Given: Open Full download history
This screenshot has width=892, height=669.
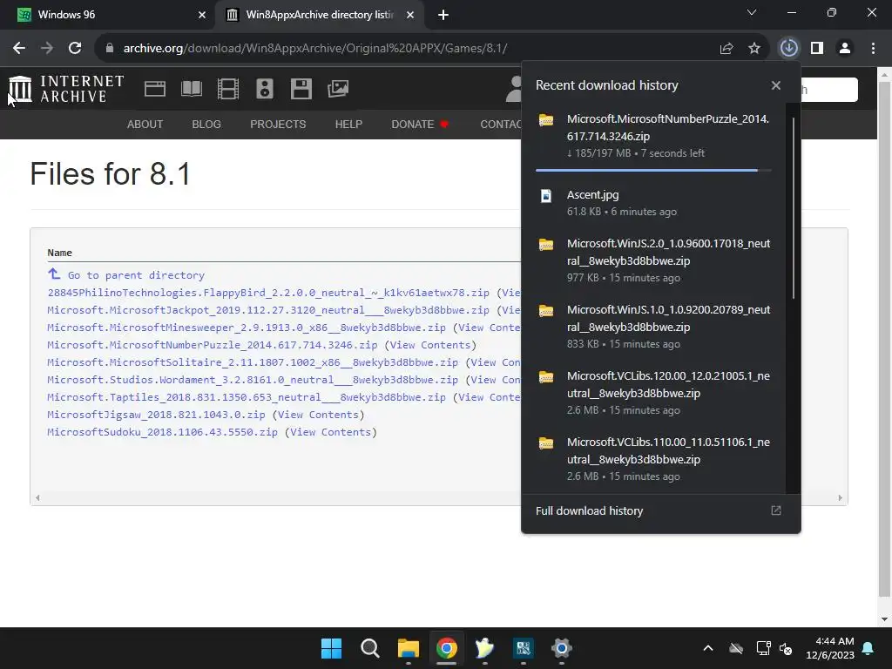Looking at the screenshot, I should point(590,510).
